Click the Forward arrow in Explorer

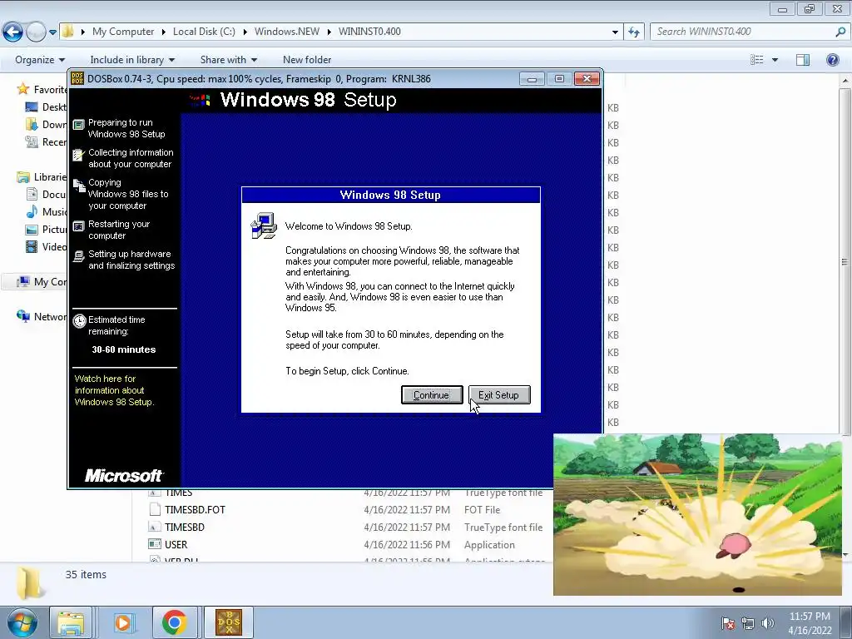[x=36, y=32]
